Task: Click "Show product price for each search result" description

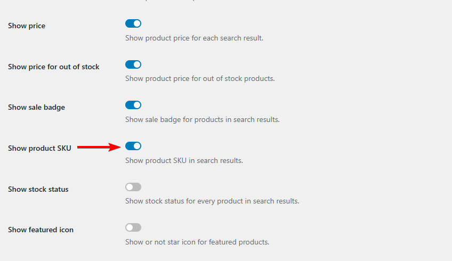Action: pos(194,38)
